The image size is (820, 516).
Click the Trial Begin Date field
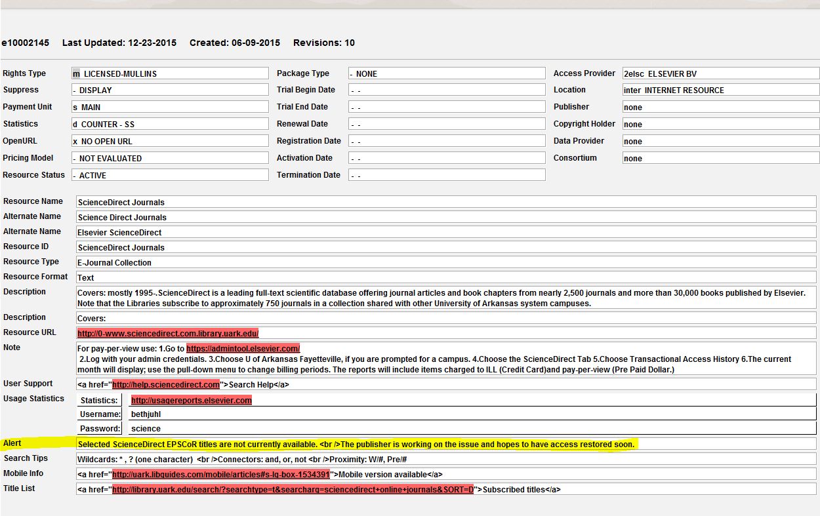tap(447, 90)
